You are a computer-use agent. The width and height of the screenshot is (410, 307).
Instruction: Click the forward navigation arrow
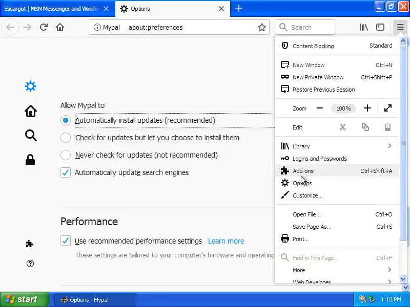pos(27,27)
